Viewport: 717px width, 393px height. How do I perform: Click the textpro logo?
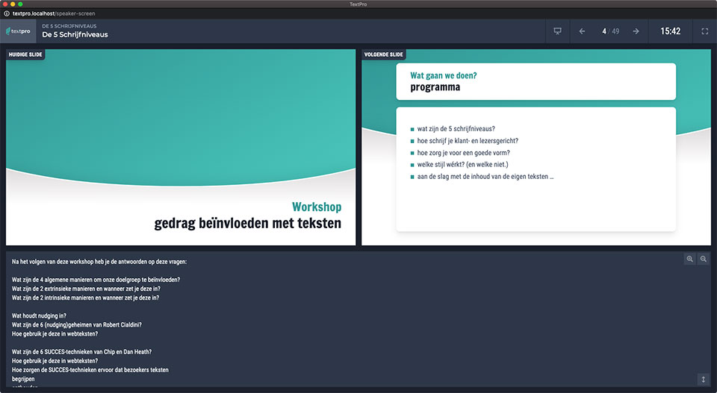(18, 31)
